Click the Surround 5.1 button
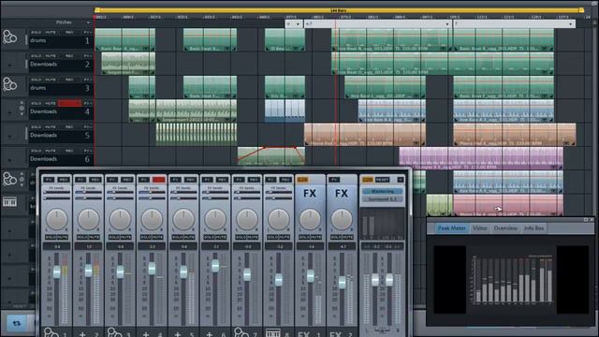 pyautogui.click(x=383, y=199)
